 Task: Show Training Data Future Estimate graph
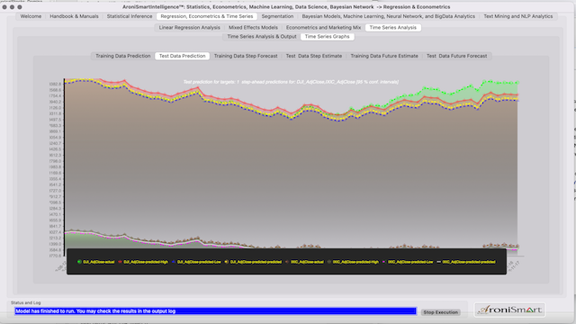[x=384, y=56]
